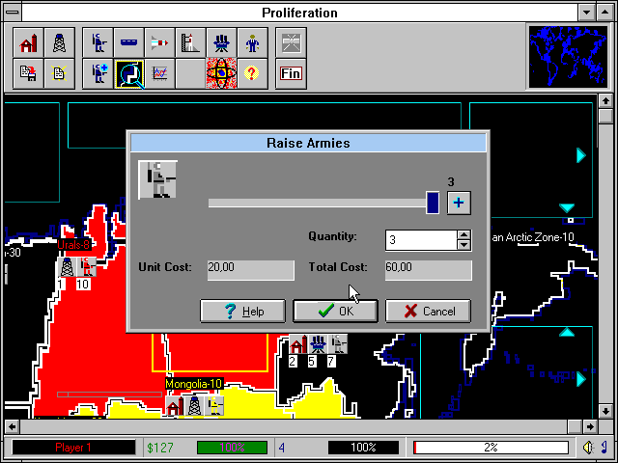Toggle sound with the speaker icon
The width and height of the screenshot is (618, 463).
point(588,448)
